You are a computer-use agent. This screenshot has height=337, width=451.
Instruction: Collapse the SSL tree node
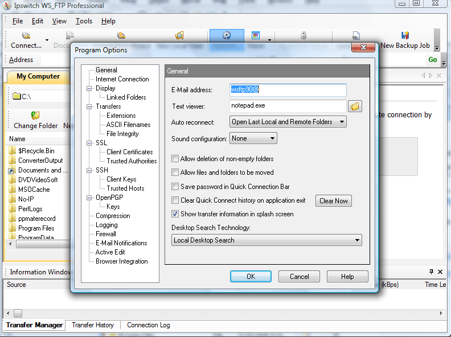(x=89, y=143)
